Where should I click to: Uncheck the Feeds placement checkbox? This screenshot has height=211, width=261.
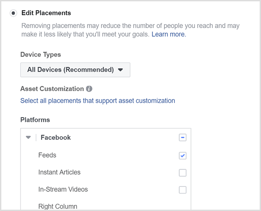[183, 156]
